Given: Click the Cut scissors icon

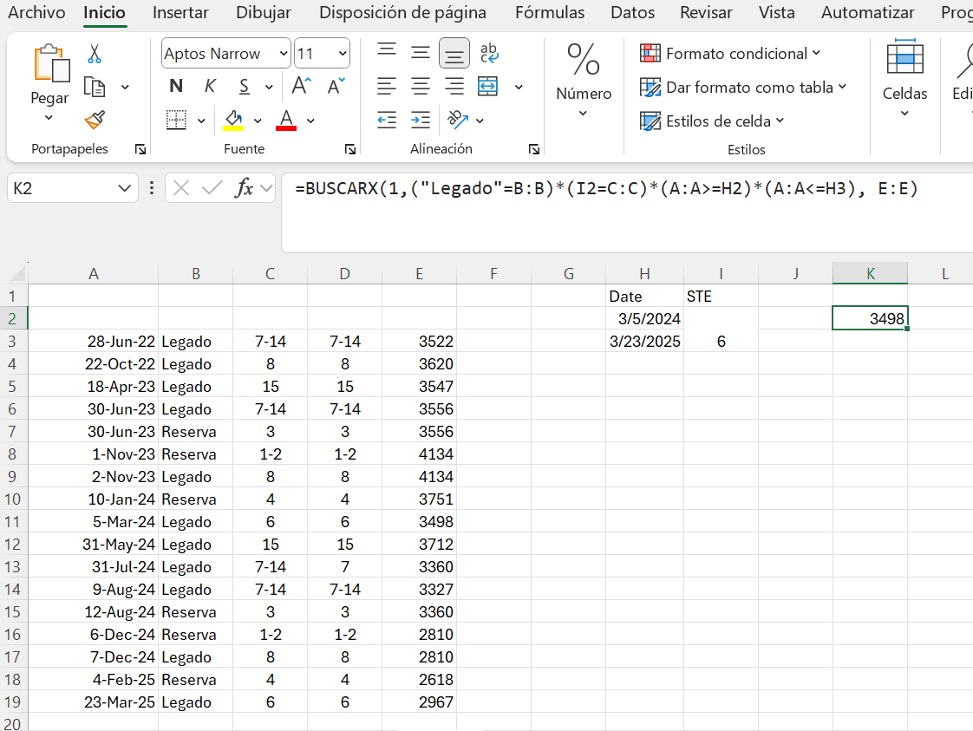Looking at the screenshot, I should (x=95, y=54).
